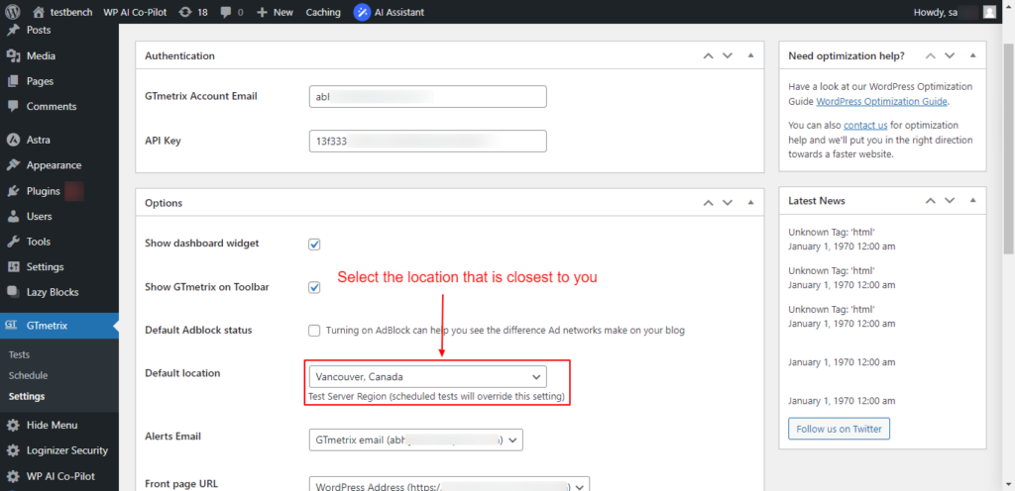The width and height of the screenshot is (1015, 491).
Task: Open the AI Assistant wand icon
Action: tap(363, 12)
